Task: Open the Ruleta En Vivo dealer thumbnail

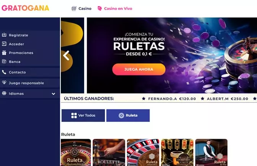Action: 211,152
